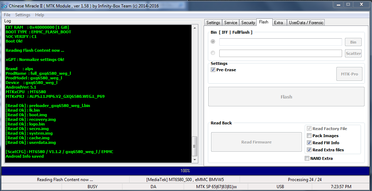Click 'Reading Flash Content now ...' status cell
372x191 pixels.
[x=65, y=180]
